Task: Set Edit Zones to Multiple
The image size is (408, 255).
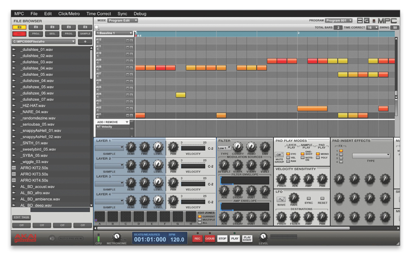Action: point(200,220)
